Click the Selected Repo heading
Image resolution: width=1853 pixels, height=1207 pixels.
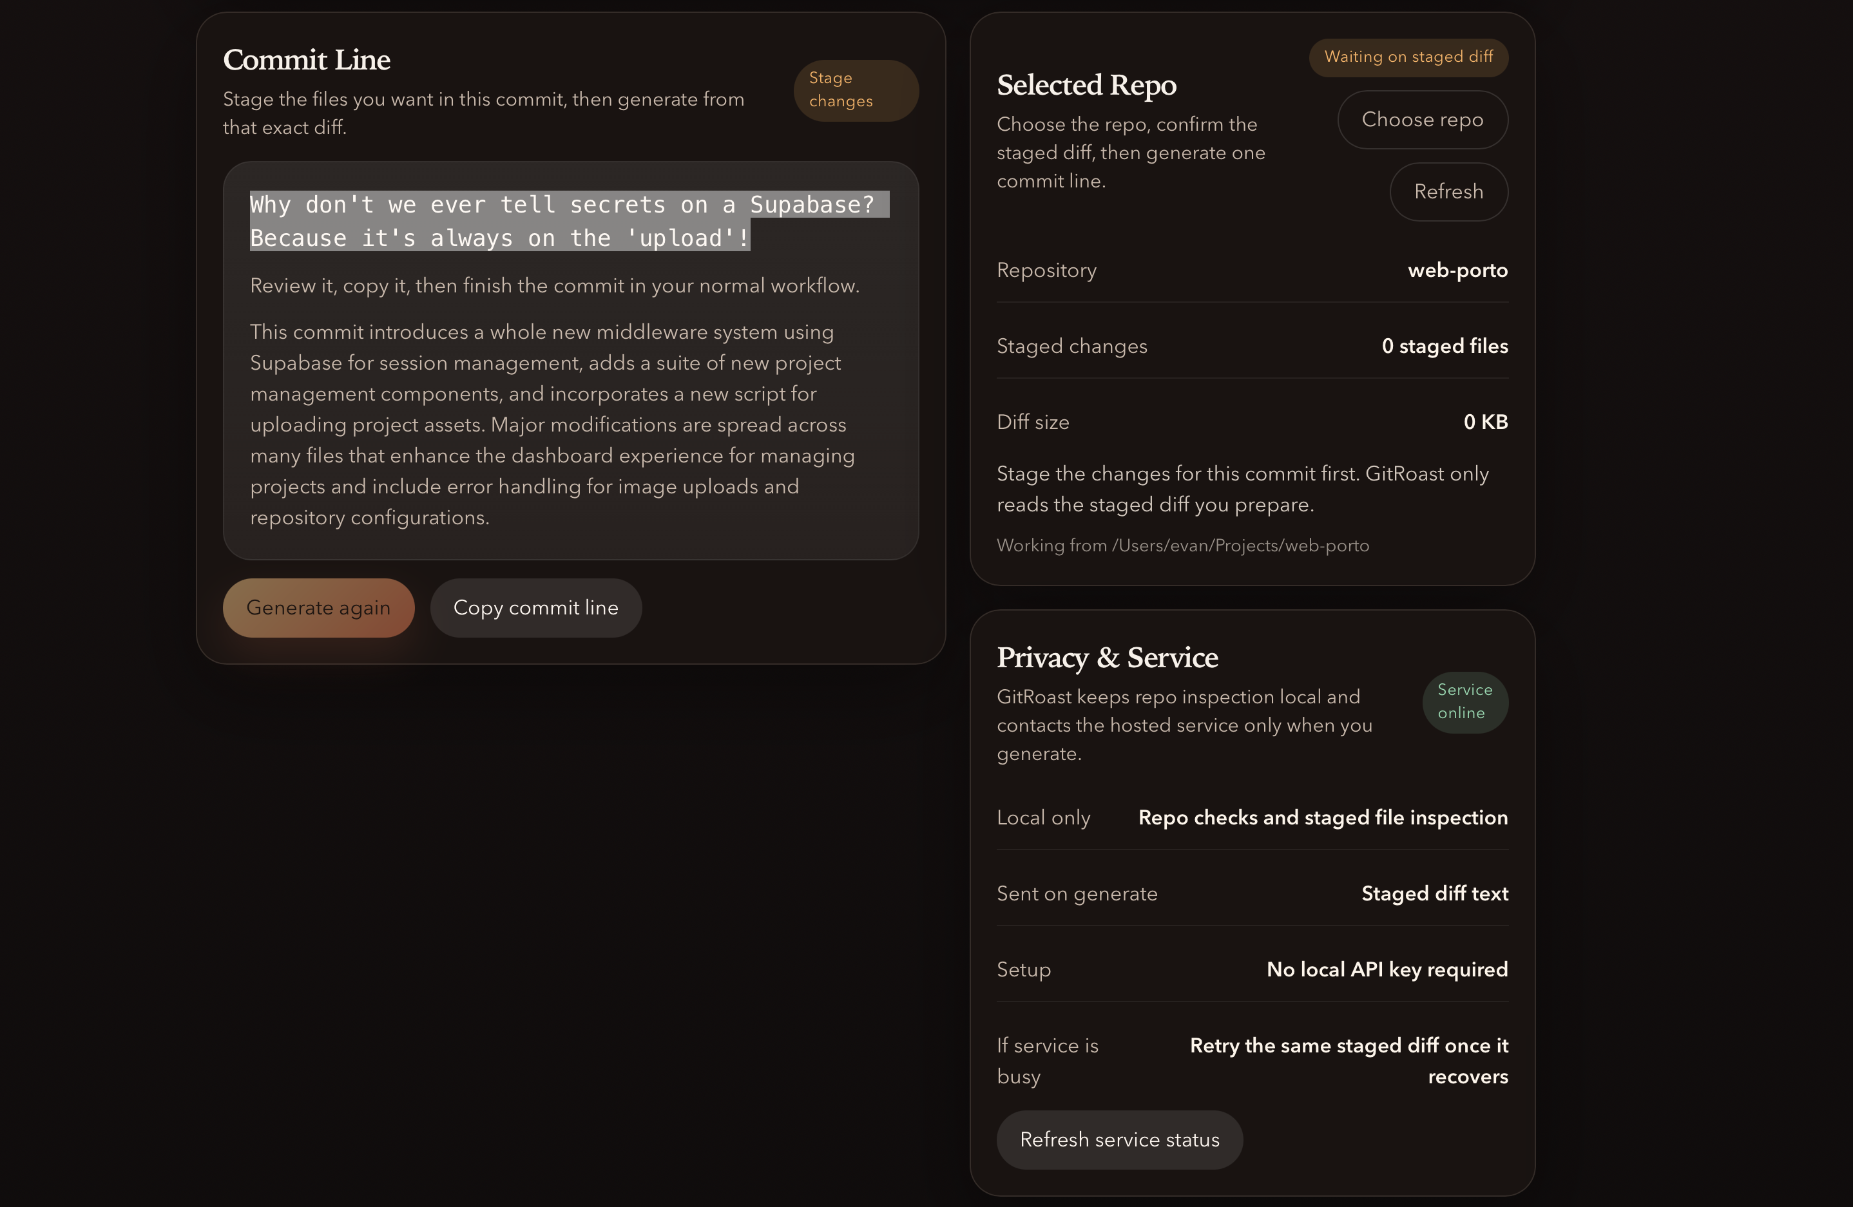(1086, 85)
